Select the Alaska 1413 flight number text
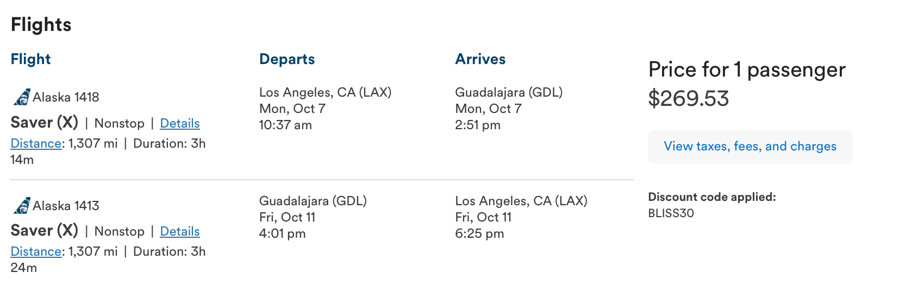 click(66, 206)
